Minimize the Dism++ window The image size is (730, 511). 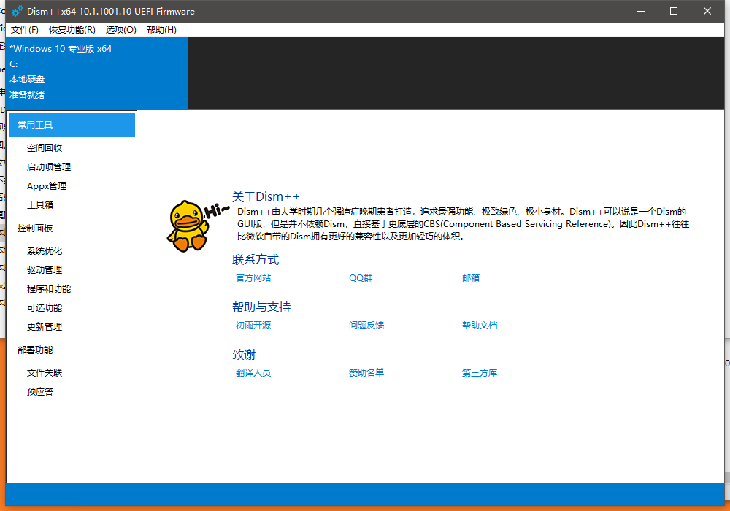click(x=641, y=11)
